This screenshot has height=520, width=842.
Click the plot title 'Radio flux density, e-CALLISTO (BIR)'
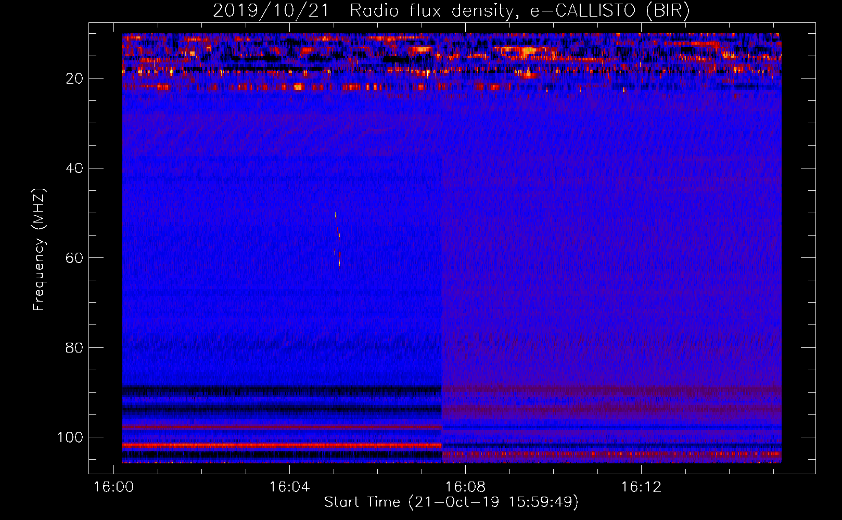[519, 11]
